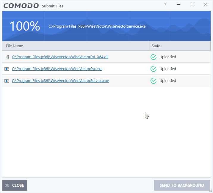Close the window with the title bar X
Screen dimensions: 213x193
coord(206,5)
